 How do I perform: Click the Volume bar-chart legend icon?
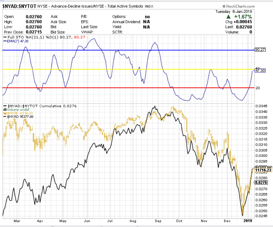(x=5, y=110)
